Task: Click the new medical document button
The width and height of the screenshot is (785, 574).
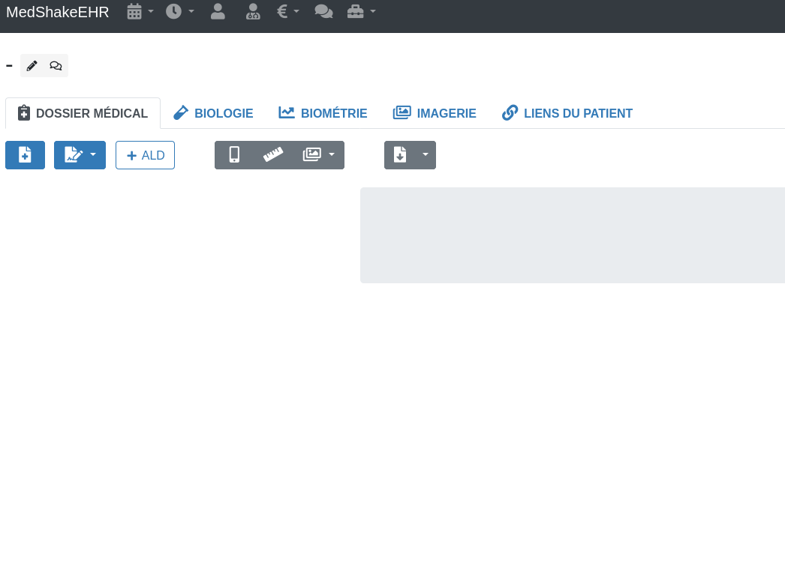Action: 25,155
